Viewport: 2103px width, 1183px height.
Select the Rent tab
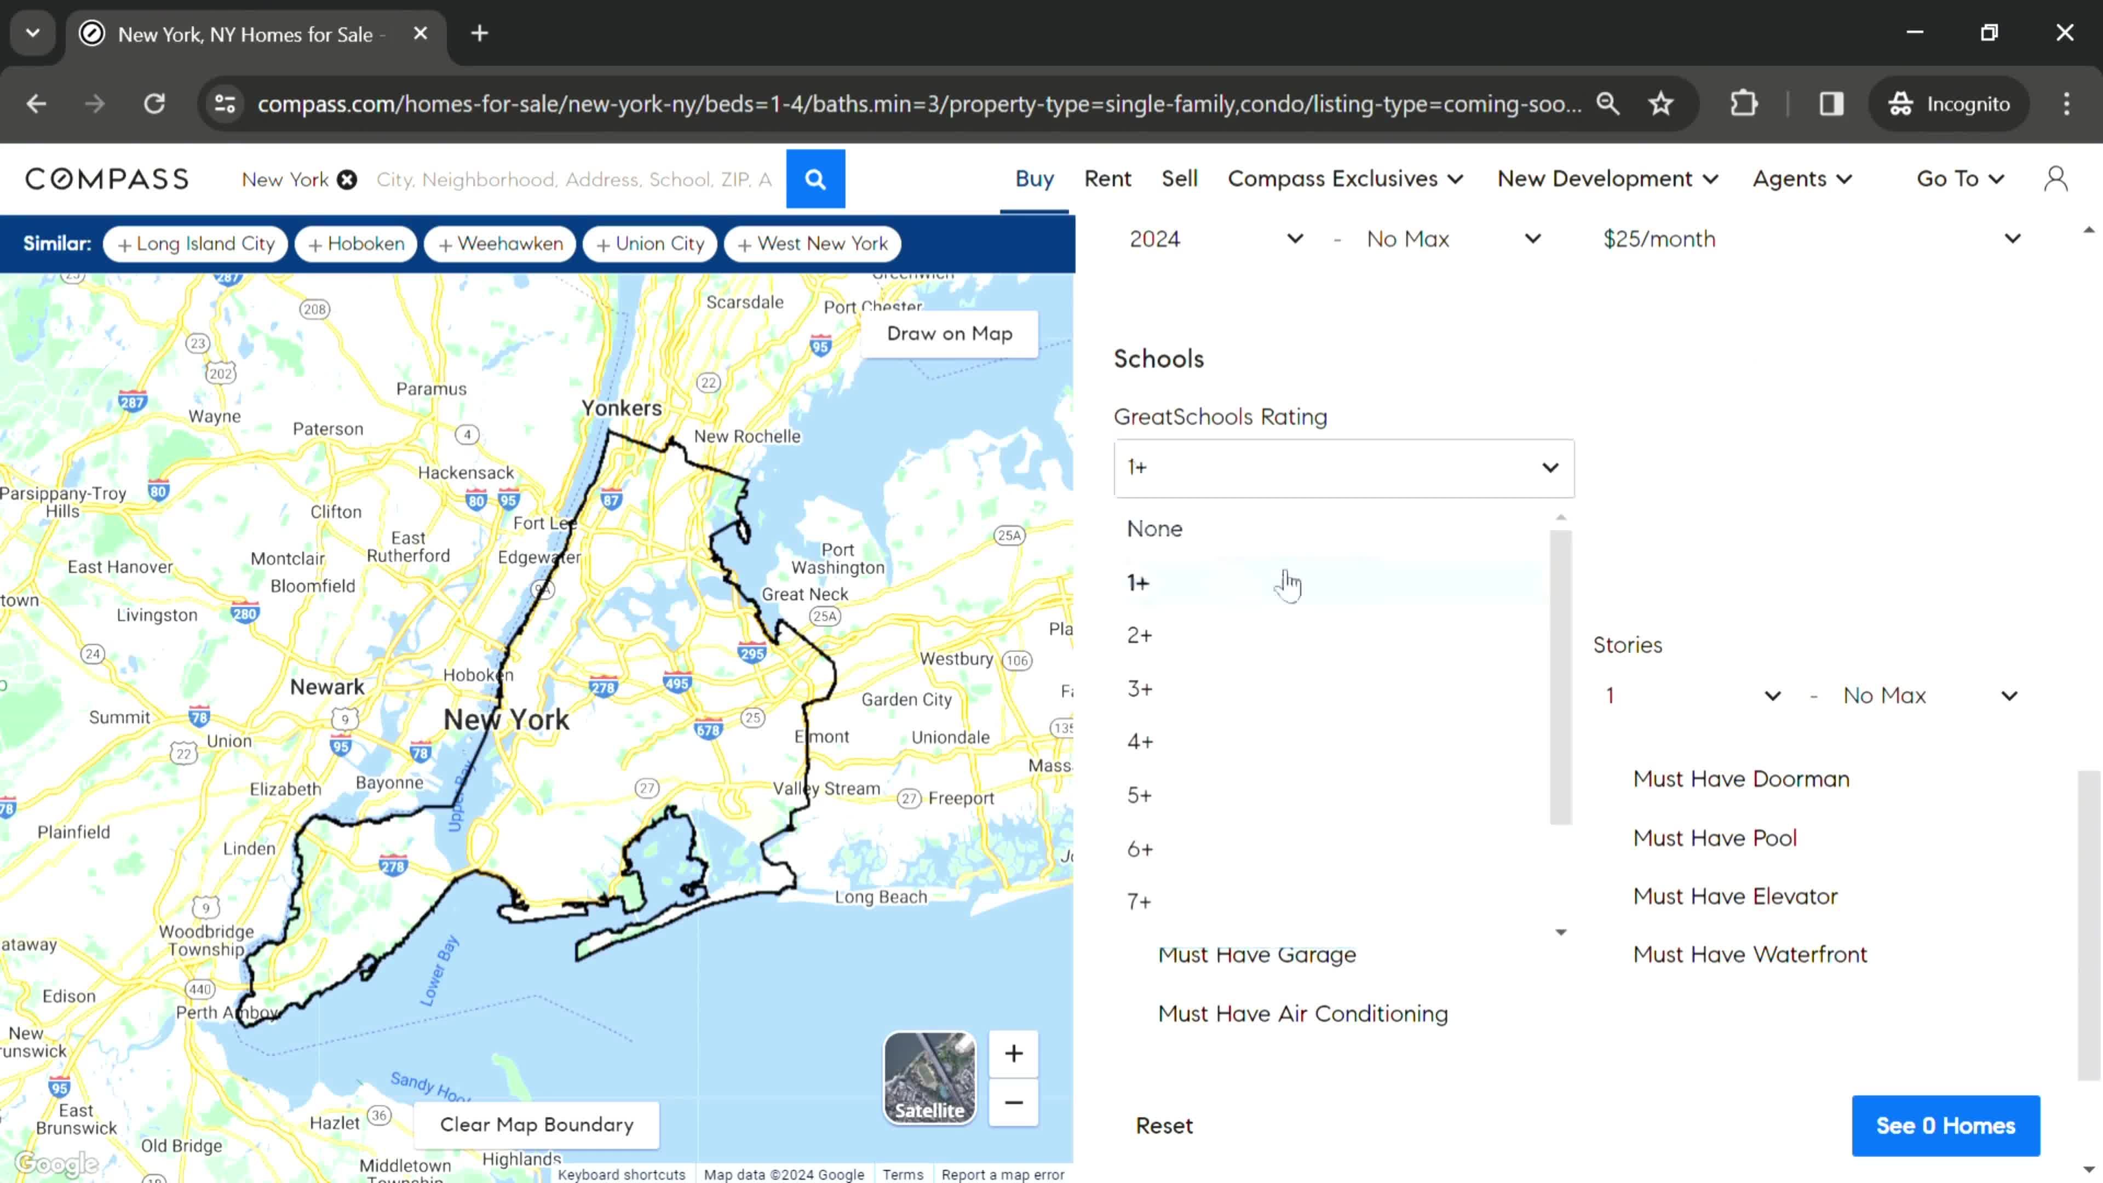pyautogui.click(x=1108, y=179)
